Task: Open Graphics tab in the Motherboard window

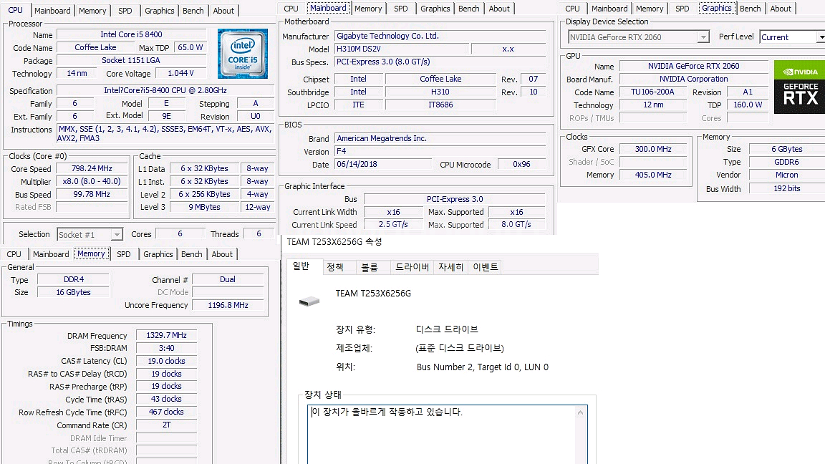Action: coord(435,9)
